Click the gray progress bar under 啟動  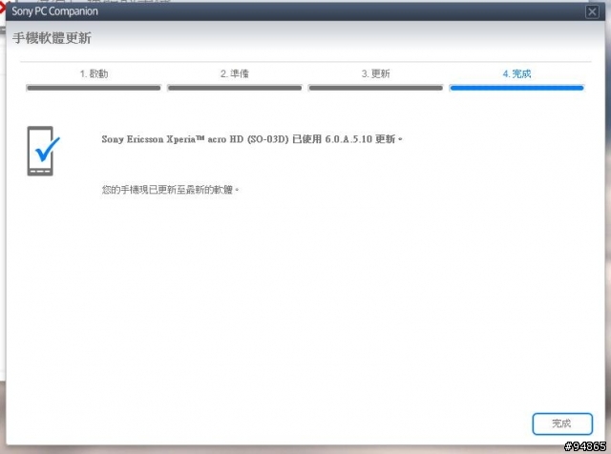coord(94,88)
